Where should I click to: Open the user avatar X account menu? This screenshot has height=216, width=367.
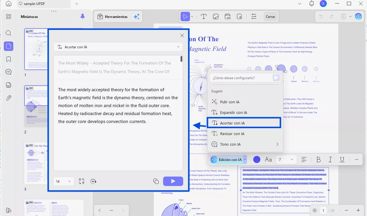pos(323,4)
